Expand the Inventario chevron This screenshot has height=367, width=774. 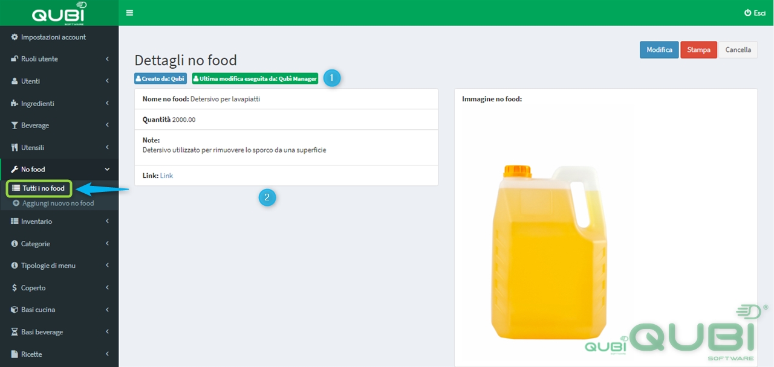tap(107, 222)
